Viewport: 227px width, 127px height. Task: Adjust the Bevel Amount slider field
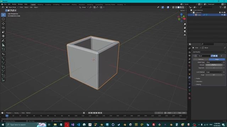coord(214,65)
